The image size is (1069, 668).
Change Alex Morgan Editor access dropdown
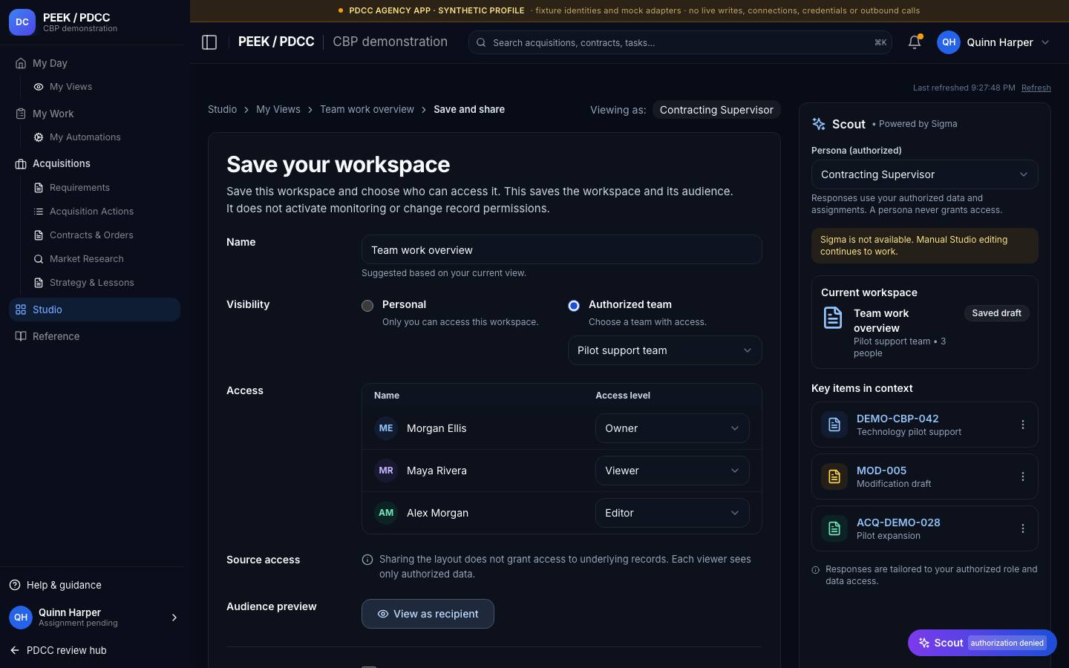point(673,513)
